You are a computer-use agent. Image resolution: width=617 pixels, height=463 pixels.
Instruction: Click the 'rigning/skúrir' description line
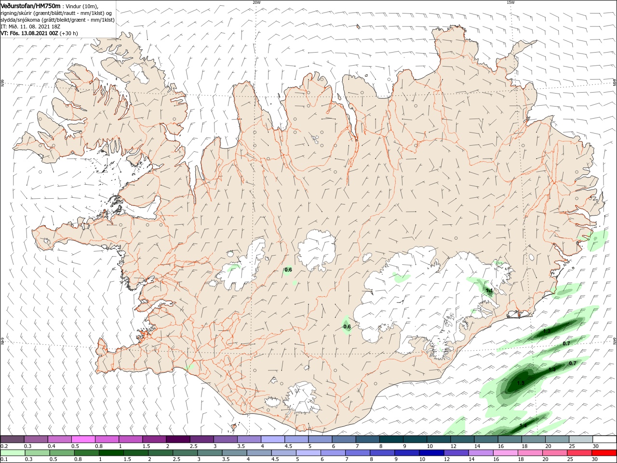point(57,13)
